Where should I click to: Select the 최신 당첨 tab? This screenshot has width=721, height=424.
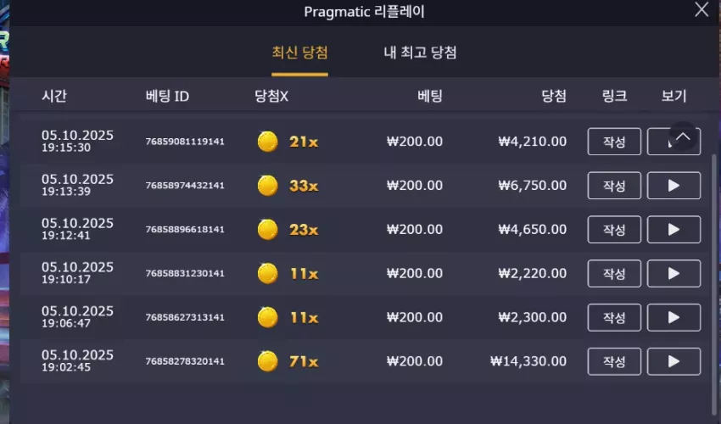pos(299,53)
